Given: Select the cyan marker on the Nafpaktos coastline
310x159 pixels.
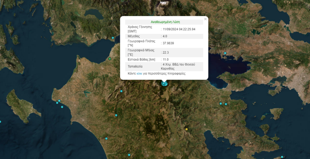Looking at the screenshot, I should (x=113, y=38).
